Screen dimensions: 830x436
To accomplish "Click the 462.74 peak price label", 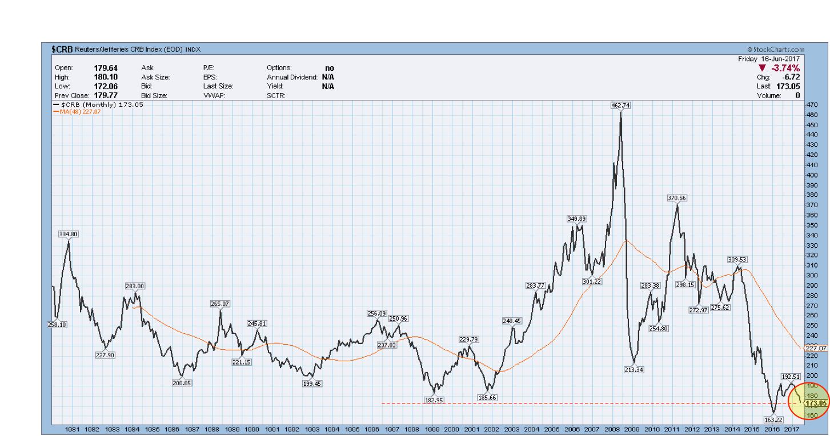I will pyautogui.click(x=620, y=106).
